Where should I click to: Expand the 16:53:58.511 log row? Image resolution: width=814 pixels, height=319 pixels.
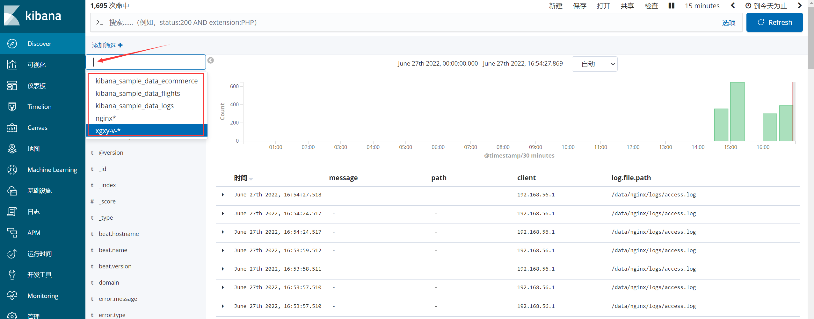coord(223,269)
